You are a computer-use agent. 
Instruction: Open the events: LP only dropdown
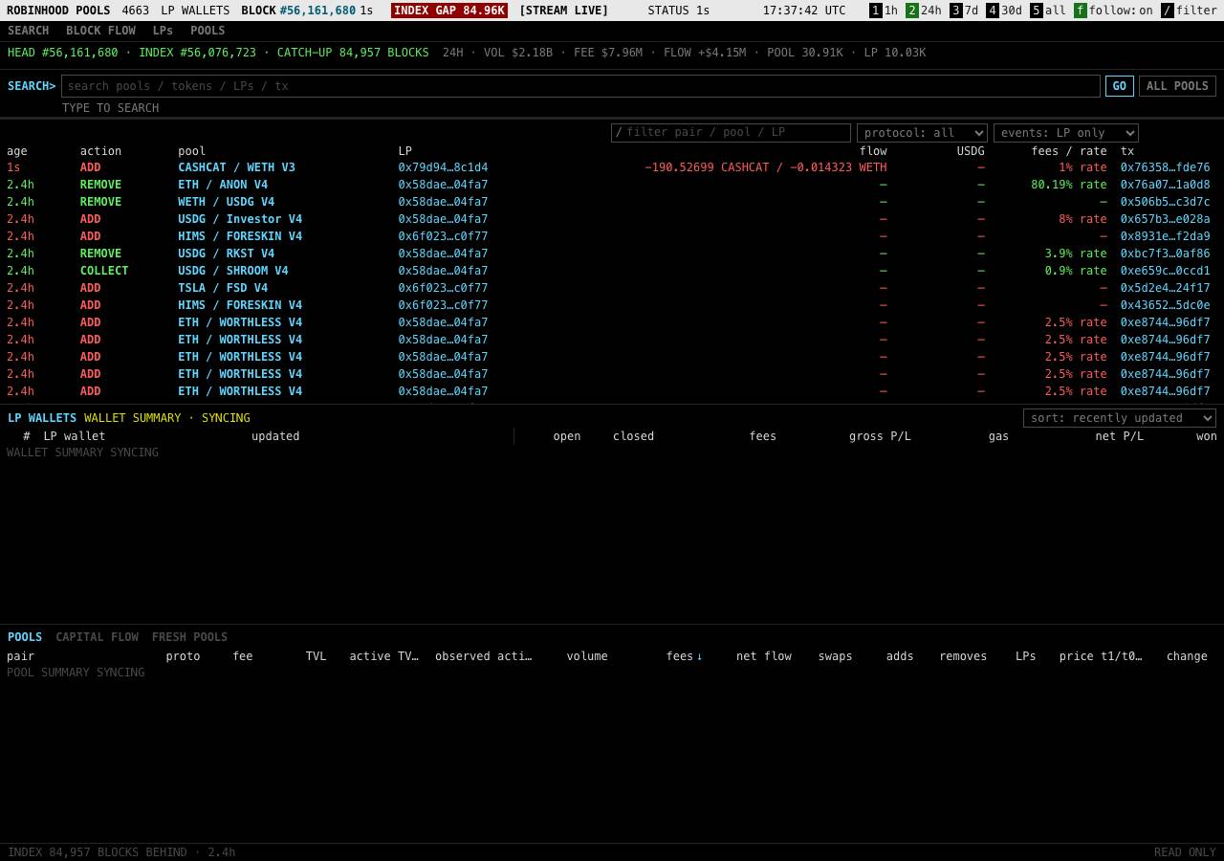click(1066, 133)
